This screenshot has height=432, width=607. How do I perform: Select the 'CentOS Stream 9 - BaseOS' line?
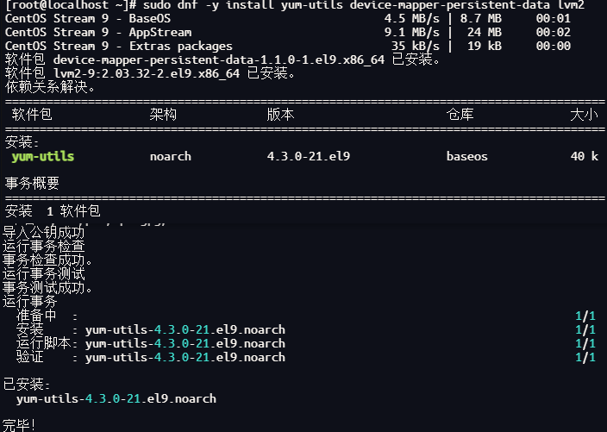point(87,18)
